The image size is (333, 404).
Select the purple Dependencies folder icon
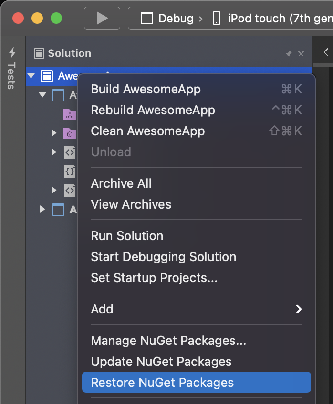point(70,114)
